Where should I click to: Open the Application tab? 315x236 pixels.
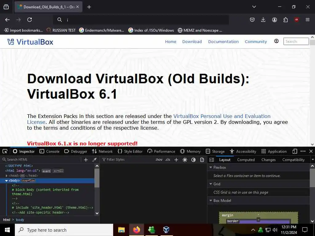(x=274, y=151)
